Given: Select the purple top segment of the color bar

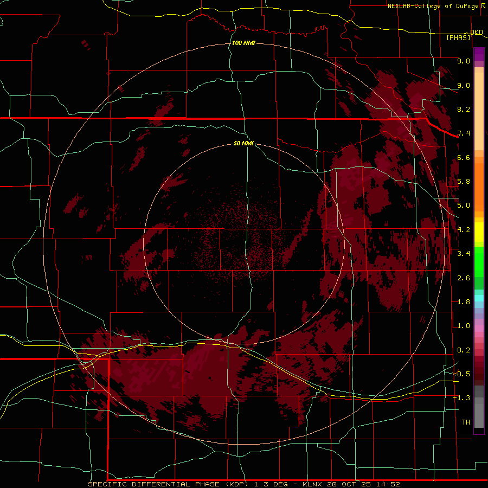Looking at the screenshot, I should coord(479,54).
